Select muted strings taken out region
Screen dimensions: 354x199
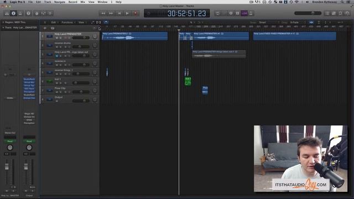tap(219, 54)
